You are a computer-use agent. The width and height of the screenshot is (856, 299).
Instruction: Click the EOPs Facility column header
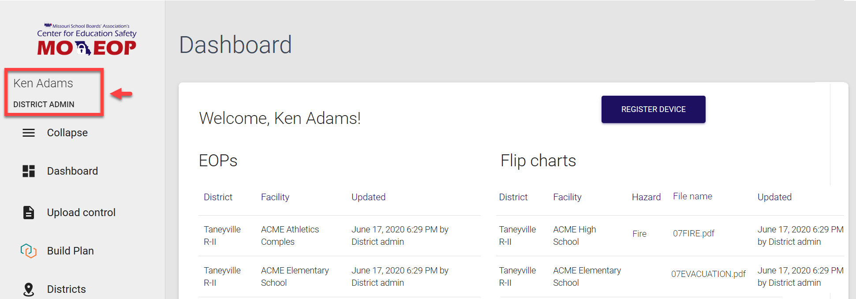coord(275,197)
